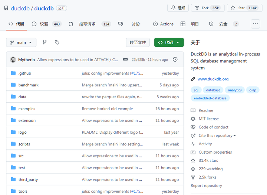267x195 pixels.
Task: Open 'Merge branch main into upsert' commit
Action: [x=112, y=85]
